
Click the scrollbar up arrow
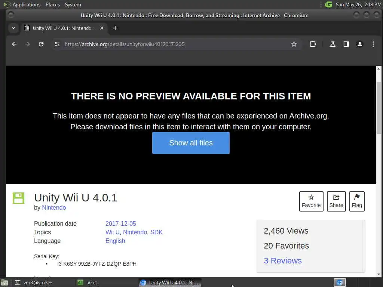coord(379,69)
